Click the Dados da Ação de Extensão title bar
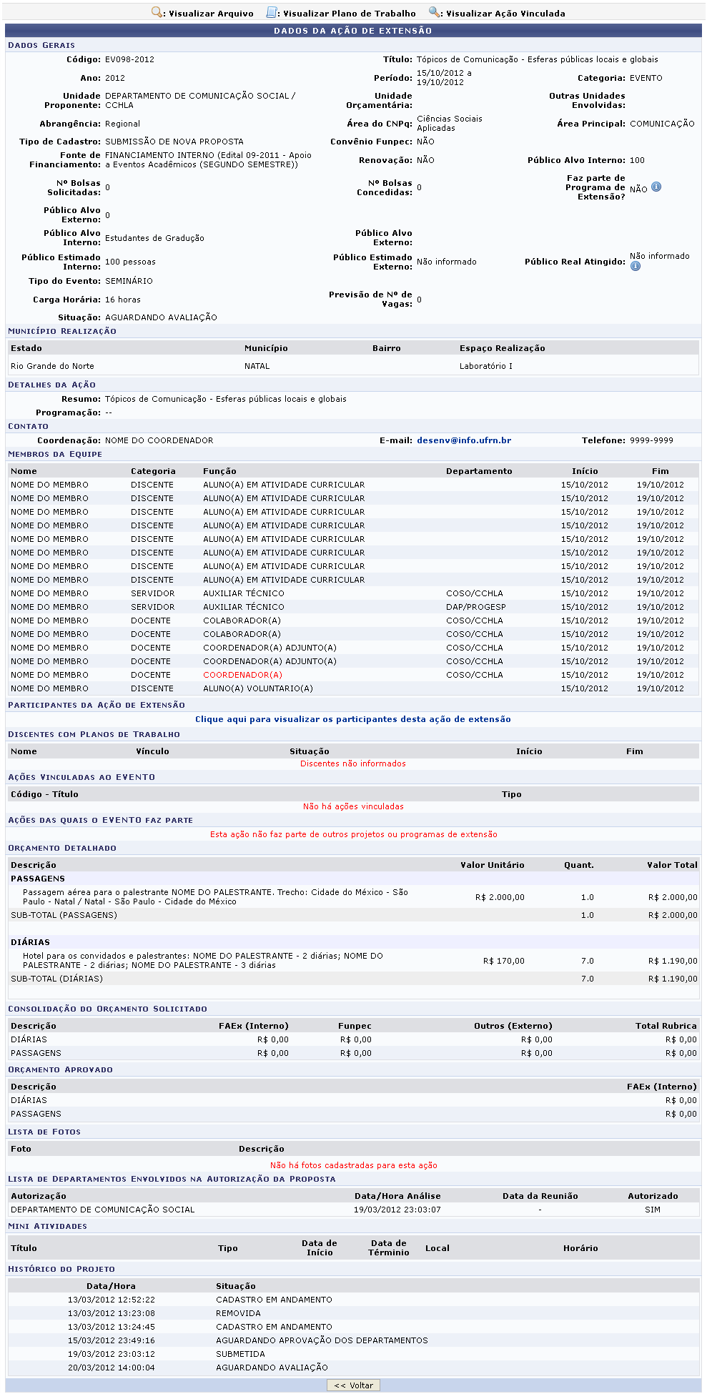The image size is (707, 1394). tap(353, 31)
